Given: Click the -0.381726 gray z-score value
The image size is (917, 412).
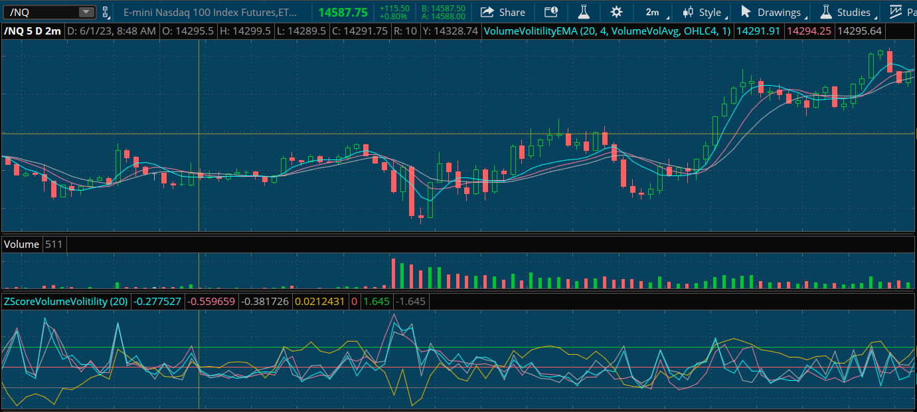Looking at the screenshot, I should point(266,302).
